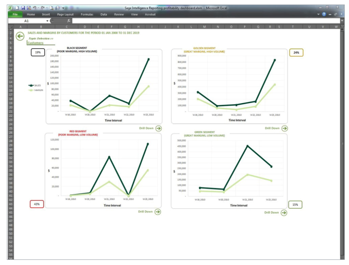Click Save icon in Quick Access Toolbar
The image size is (349, 265).
[x=23, y=8]
